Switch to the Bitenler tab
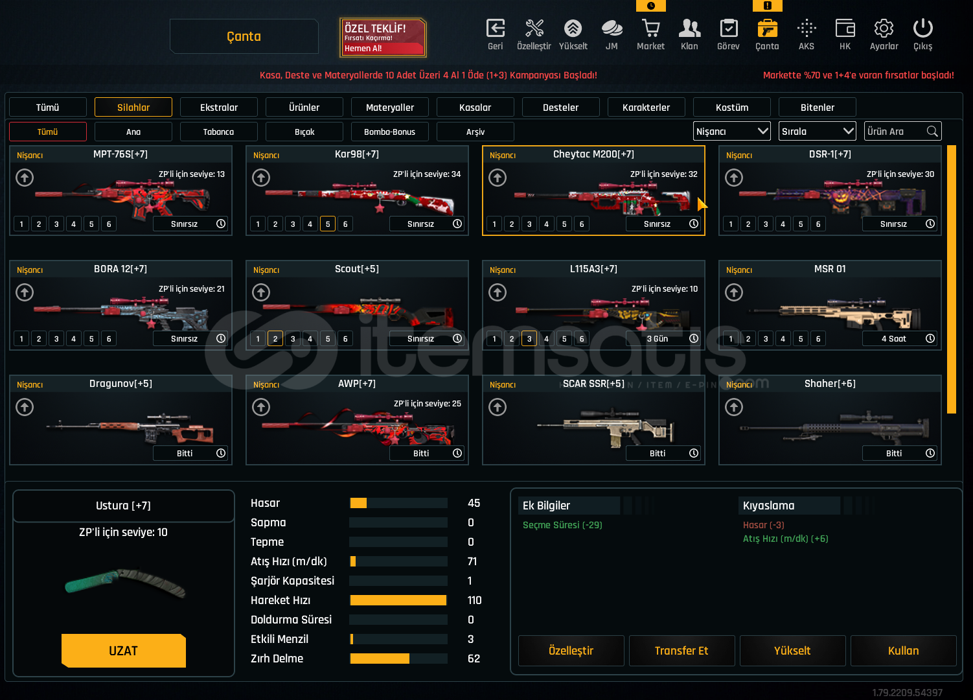The width and height of the screenshot is (973, 700). (x=818, y=107)
